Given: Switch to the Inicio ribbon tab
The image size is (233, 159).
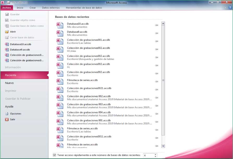Looking at the screenshot, I should (20, 8).
